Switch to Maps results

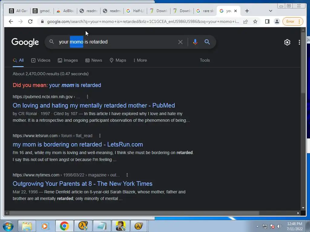pyautogui.click(x=118, y=60)
